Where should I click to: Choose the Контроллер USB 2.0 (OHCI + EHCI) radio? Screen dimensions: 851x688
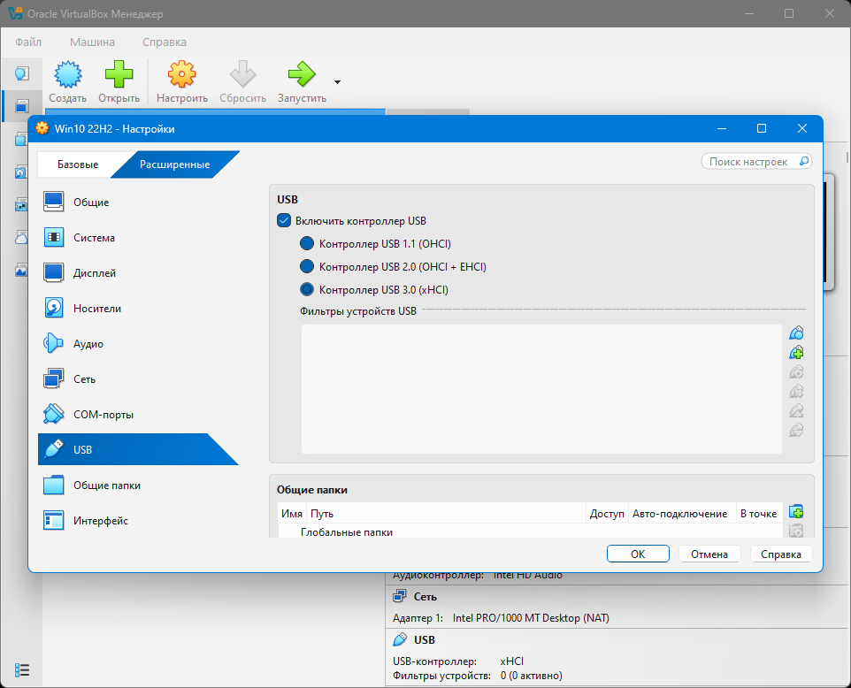307,266
